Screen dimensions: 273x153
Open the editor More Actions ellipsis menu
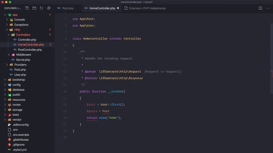[x=267, y=8]
